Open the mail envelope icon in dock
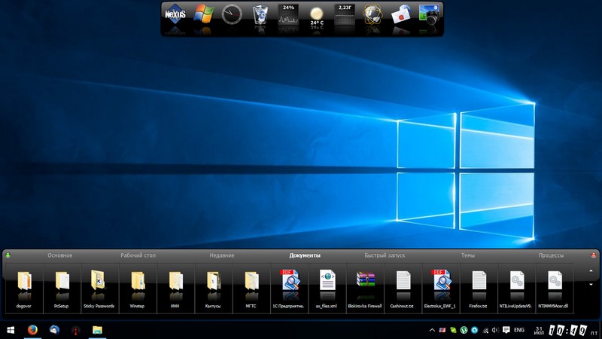Image resolution: width=602 pixels, height=339 pixels. click(x=400, y=15)
